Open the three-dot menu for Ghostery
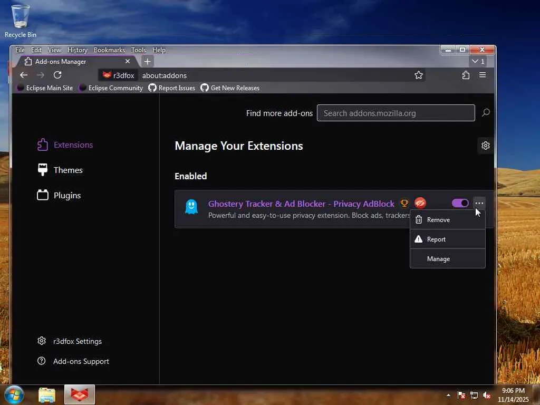The width and height of the screenshot is (540, 405). (479, 203)
